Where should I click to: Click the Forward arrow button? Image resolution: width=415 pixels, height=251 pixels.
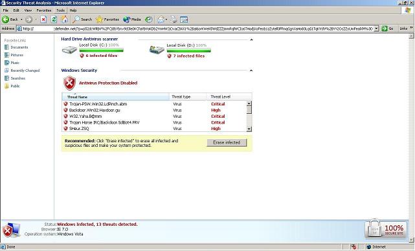[29, 19]
